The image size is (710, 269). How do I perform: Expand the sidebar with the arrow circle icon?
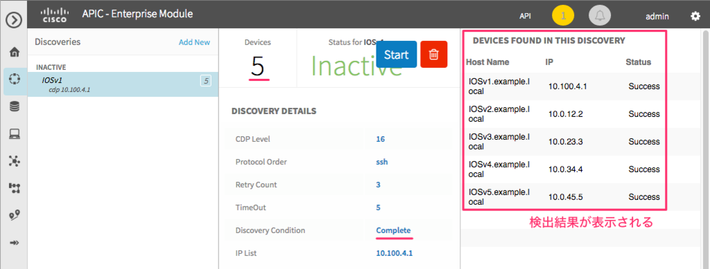click(x=14, y=20)
